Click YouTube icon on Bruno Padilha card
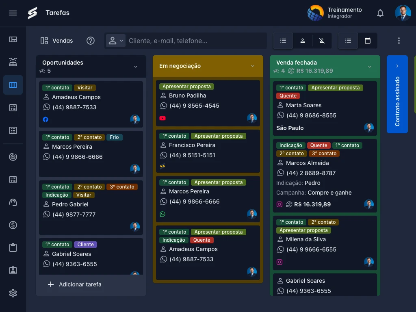Screen dimensions: 416x312 coord(162,118)
